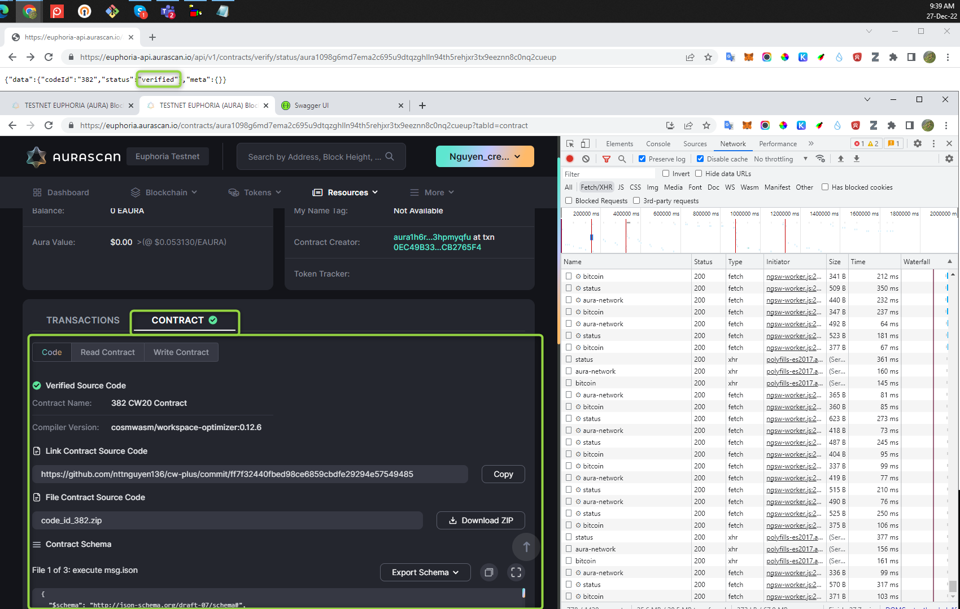Export network log as HAR file
960x609 pixels.
pyautogui.click(x=857, y=159)
